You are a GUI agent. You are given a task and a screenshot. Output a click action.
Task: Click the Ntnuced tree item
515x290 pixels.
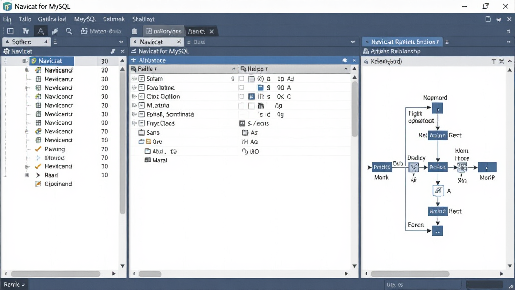[54, 158]
